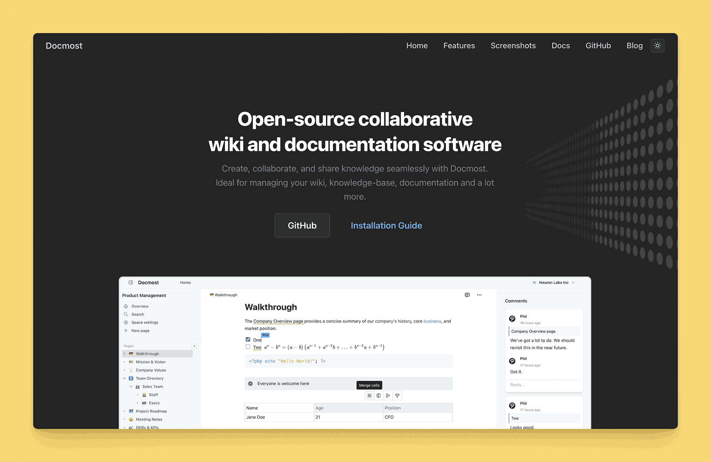Collapse the Team Directory tree item
The width and height of the screenshot is (711, 462).
(124, 379)
